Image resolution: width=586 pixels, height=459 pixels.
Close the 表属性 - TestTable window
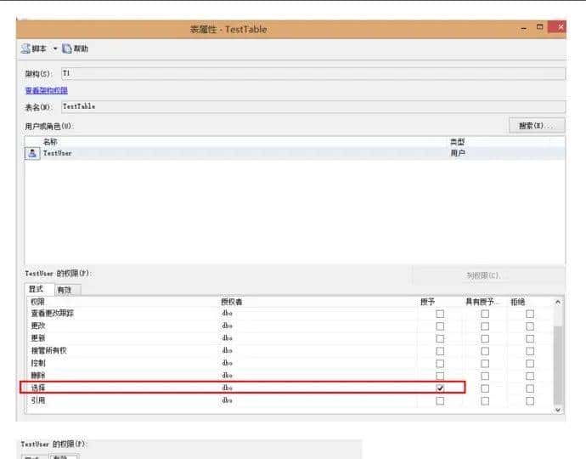click(557, 27)
